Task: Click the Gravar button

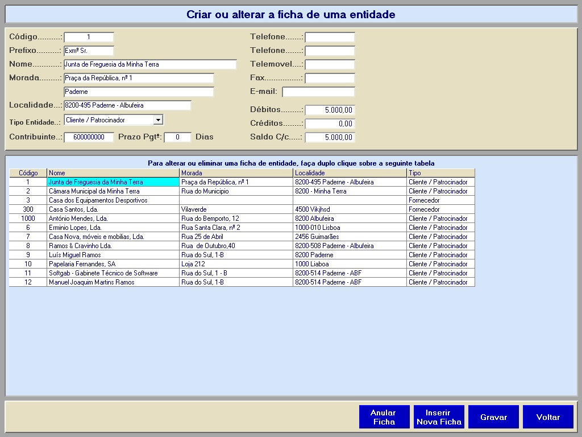Action: [x=493, y=417]
